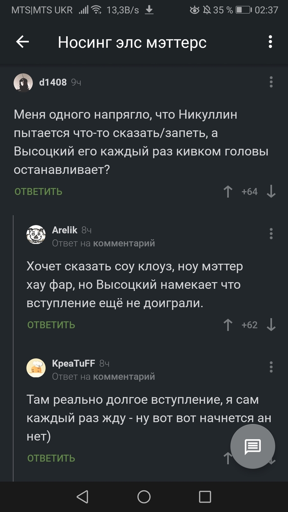Open the floating comment button
The height and width of the screenshot is (512, 288).
[x=253, y=446]
